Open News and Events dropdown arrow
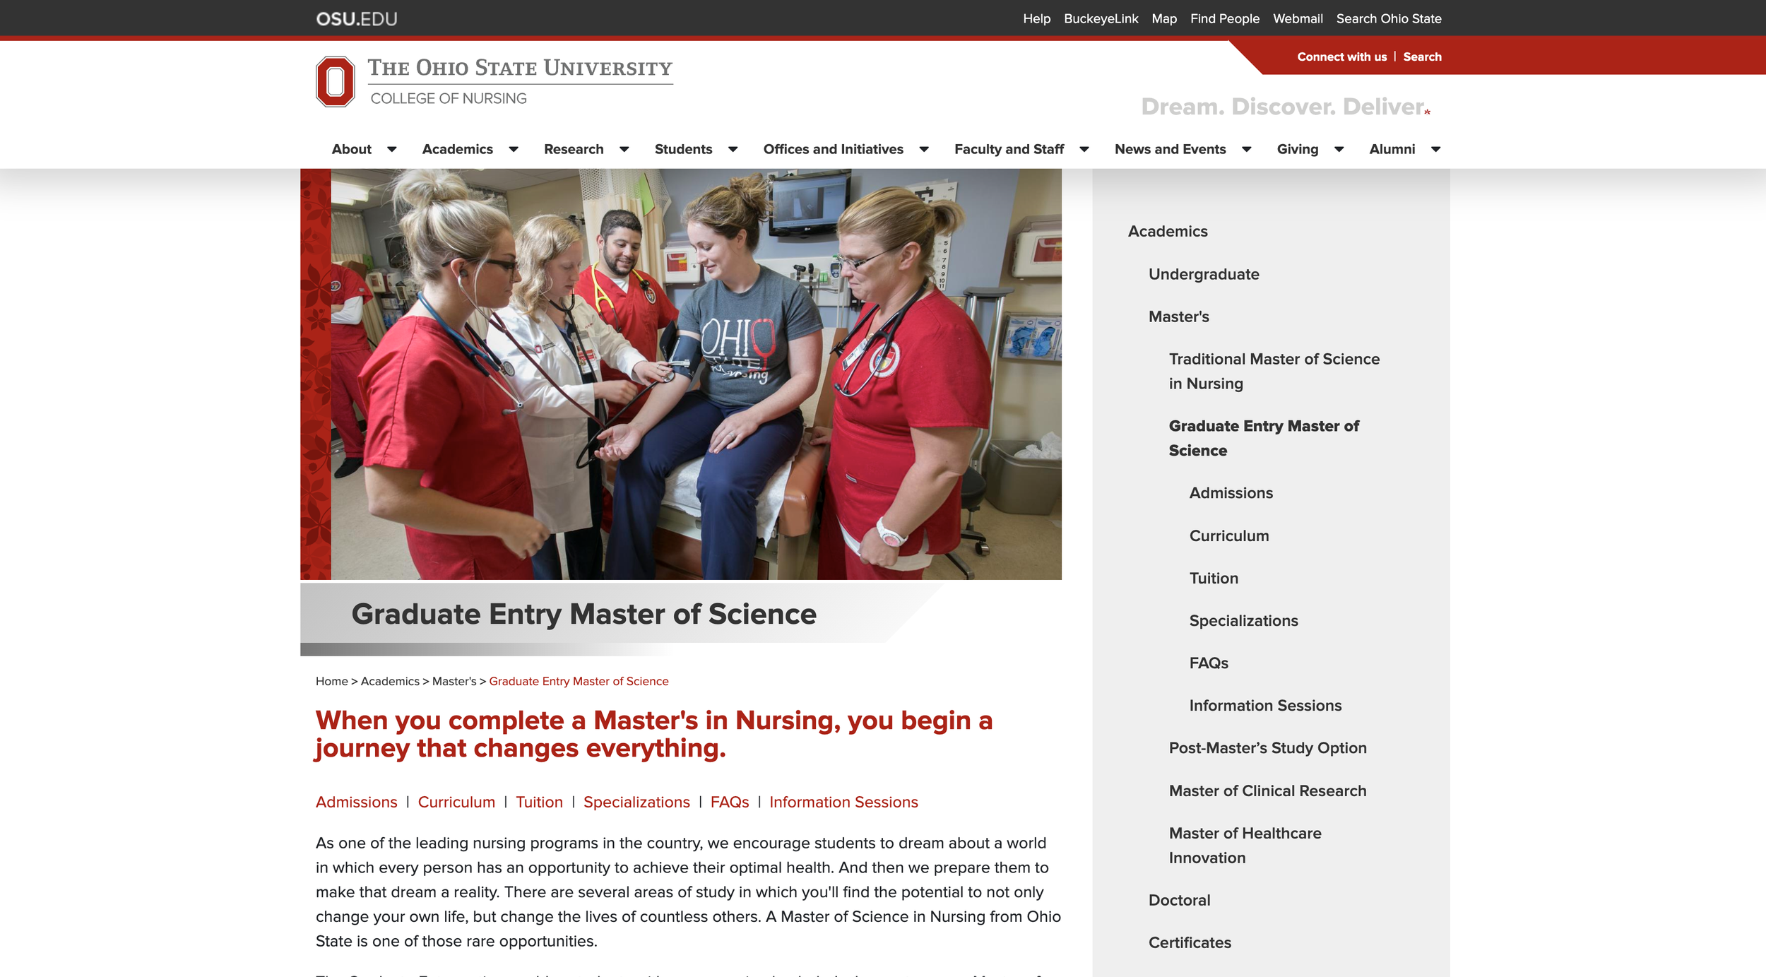Viewport: 1766px width, 977px height. (x=1247, y=149)
